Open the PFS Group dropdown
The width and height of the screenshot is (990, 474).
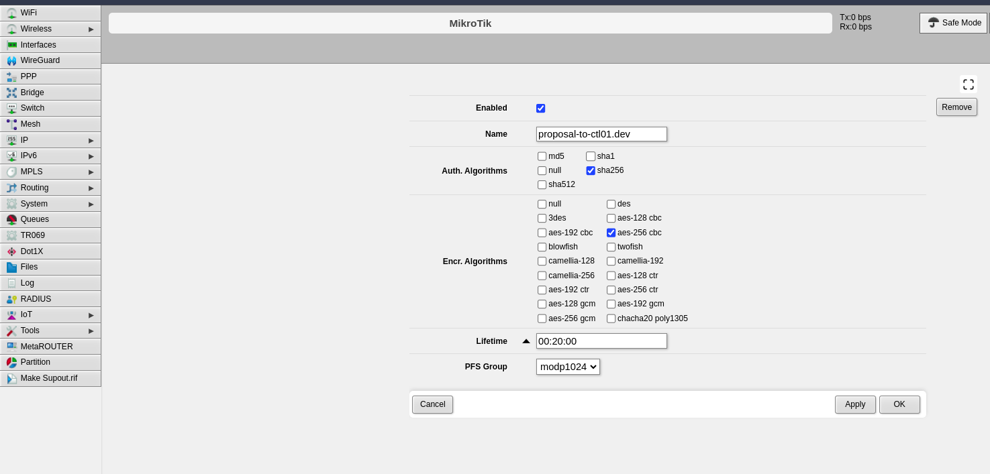pyautogui.click(x=568, y=367)
